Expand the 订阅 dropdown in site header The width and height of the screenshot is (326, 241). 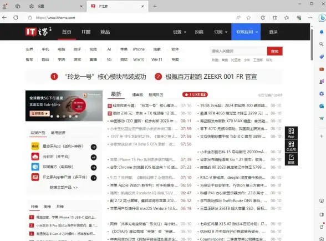pos(221,32)
